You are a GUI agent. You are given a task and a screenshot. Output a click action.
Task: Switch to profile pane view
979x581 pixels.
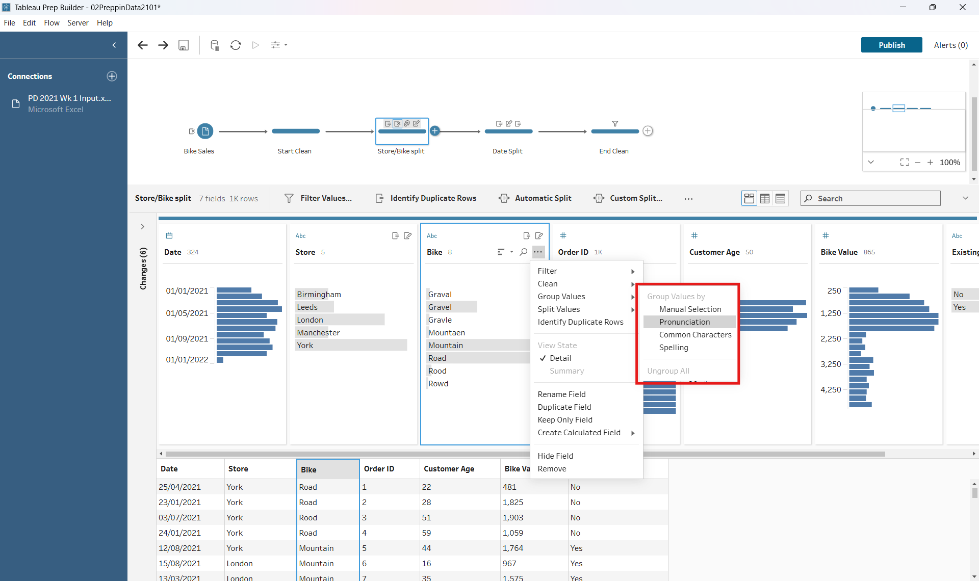point(749,199)
